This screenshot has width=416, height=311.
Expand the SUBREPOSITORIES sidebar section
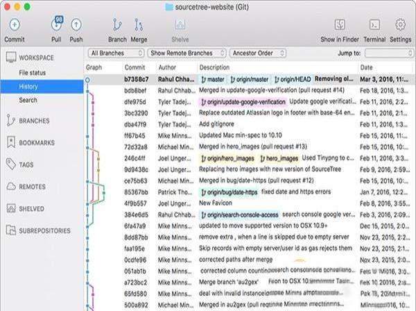[45, 230]
